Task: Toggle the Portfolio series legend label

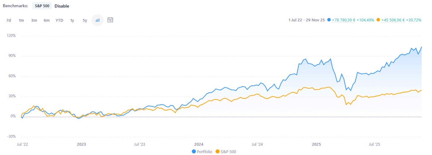Action: pyautogui.click(x=204, y=151)
